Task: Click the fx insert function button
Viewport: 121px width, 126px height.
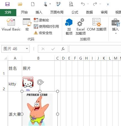Action: (x=63, y=49)
